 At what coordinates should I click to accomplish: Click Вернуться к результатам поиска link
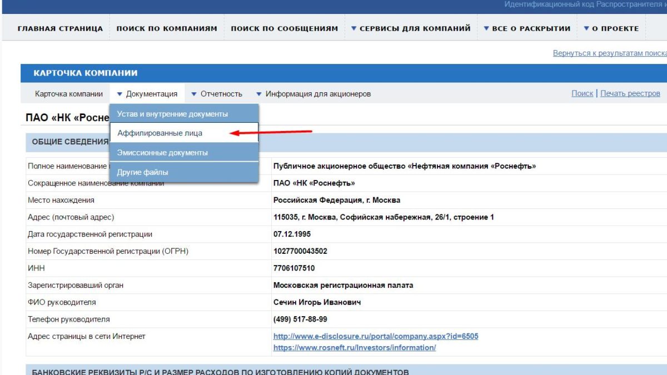click(x=610, y=53)
